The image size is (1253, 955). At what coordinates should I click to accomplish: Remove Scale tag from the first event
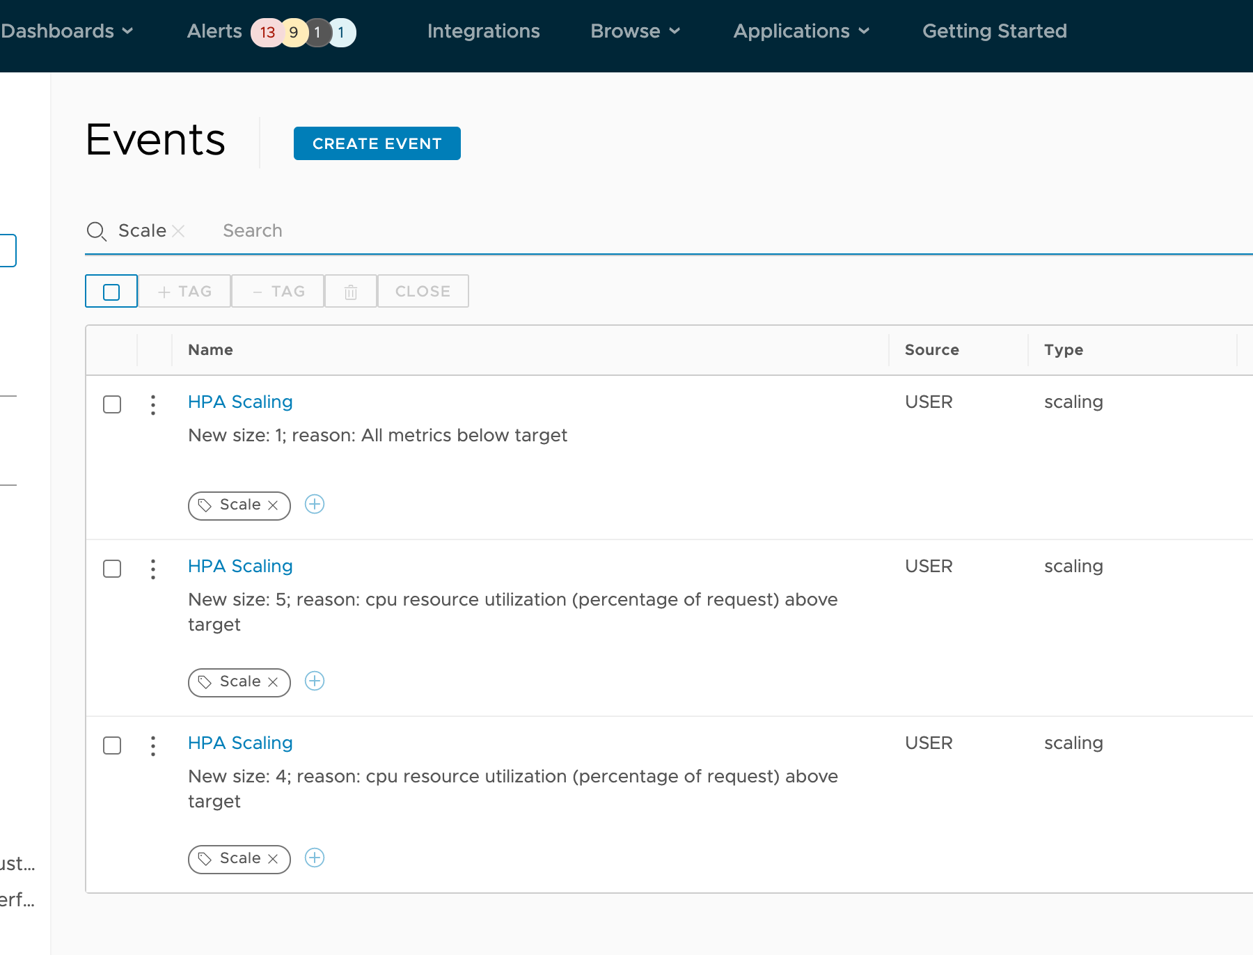(x=274, y=505)
